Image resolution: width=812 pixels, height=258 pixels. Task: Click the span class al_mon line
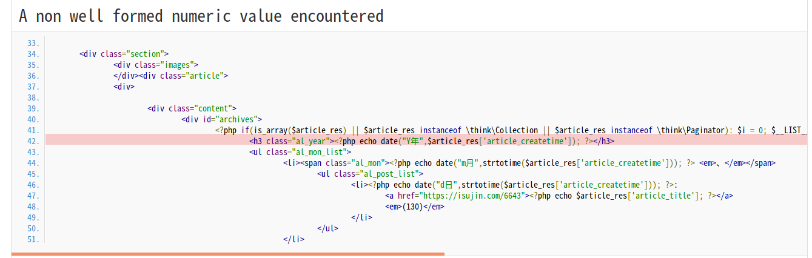529,163
